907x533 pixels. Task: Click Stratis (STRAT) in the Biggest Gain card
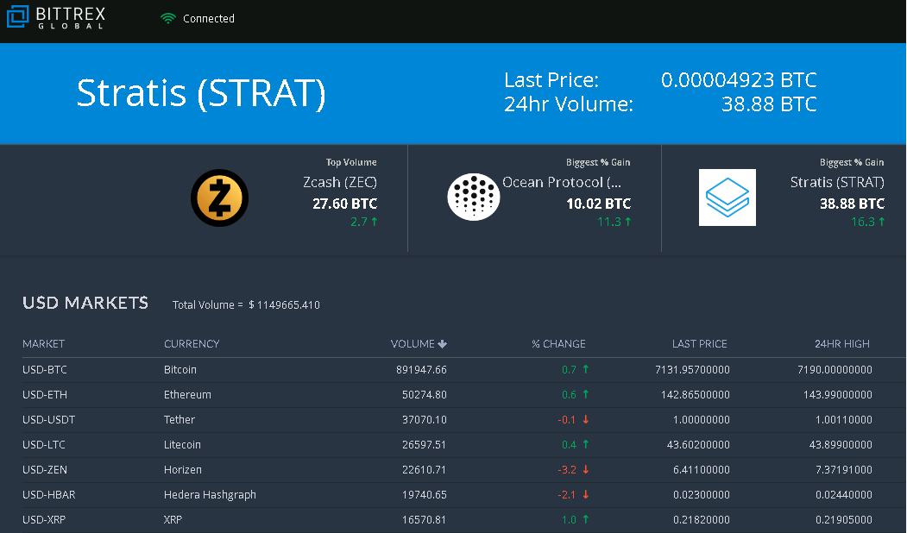click(x=837, y=183)
